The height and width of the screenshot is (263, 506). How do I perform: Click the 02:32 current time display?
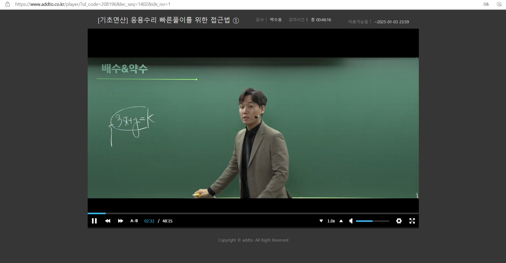tap(149, 221)
